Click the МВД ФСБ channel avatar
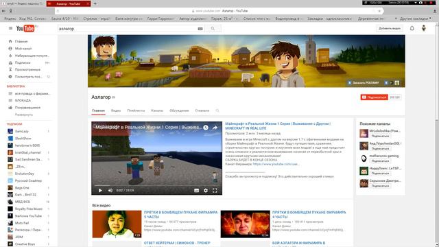This screenshot has width=439, height=247. (10, 202)
